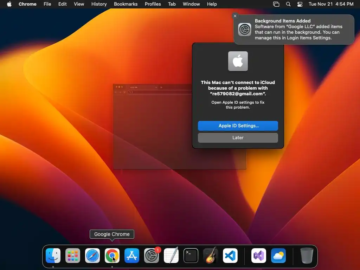
Task: Open the File menu
Action: tap(47, 4)
